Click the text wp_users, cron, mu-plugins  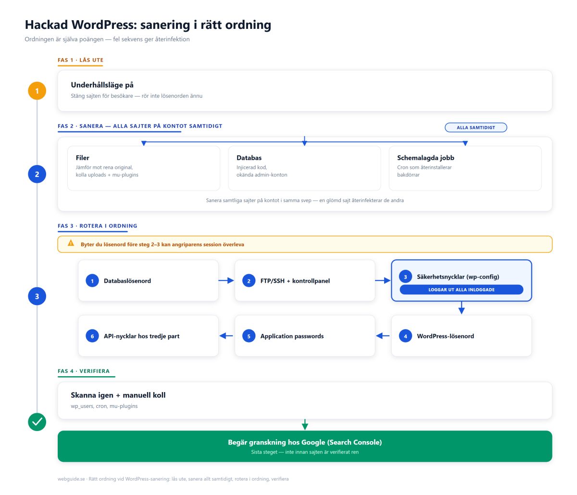(104, 406)
